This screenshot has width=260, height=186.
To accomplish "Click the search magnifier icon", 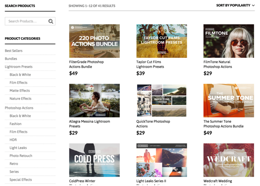I will tap(51, 21).
